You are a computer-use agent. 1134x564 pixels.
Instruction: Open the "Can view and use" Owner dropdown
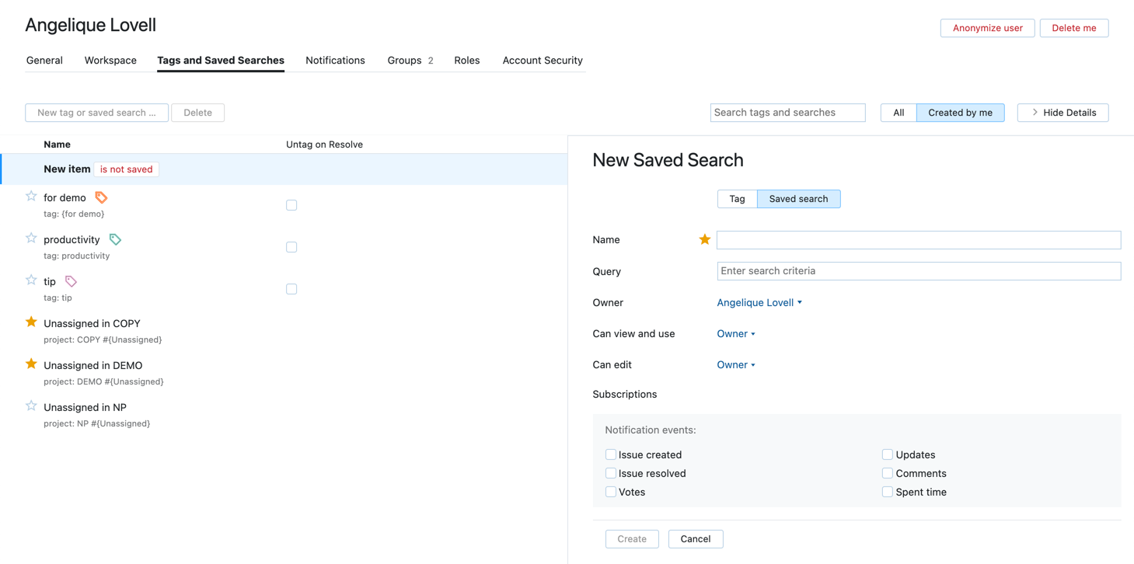pyautogui.click(x=735, y=333)
